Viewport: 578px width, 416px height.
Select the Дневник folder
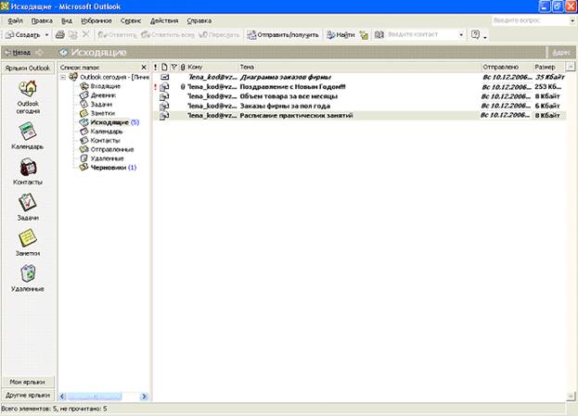(103, 95)
